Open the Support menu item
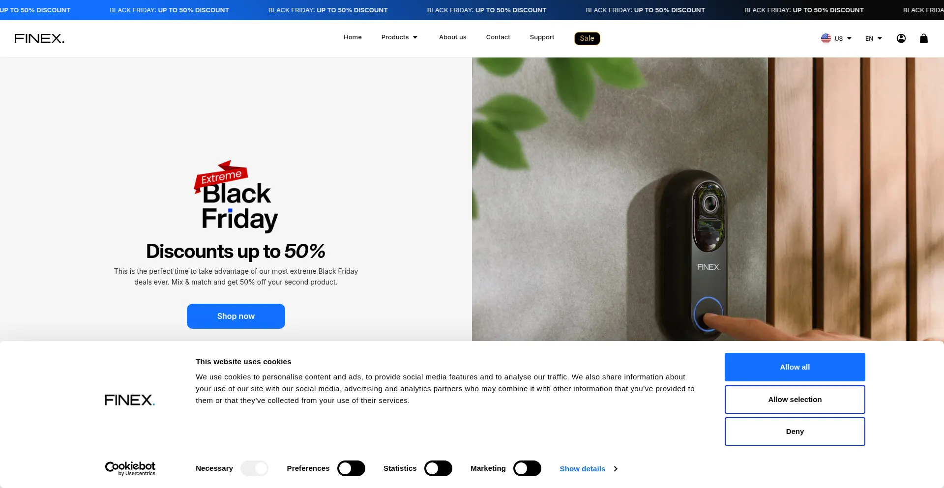 542,37
